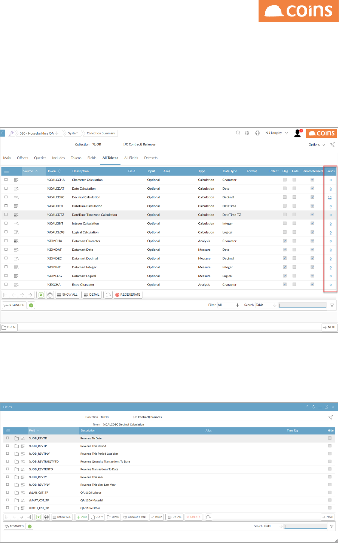Switch to the Datasets tab

click(x=151, y=158)
